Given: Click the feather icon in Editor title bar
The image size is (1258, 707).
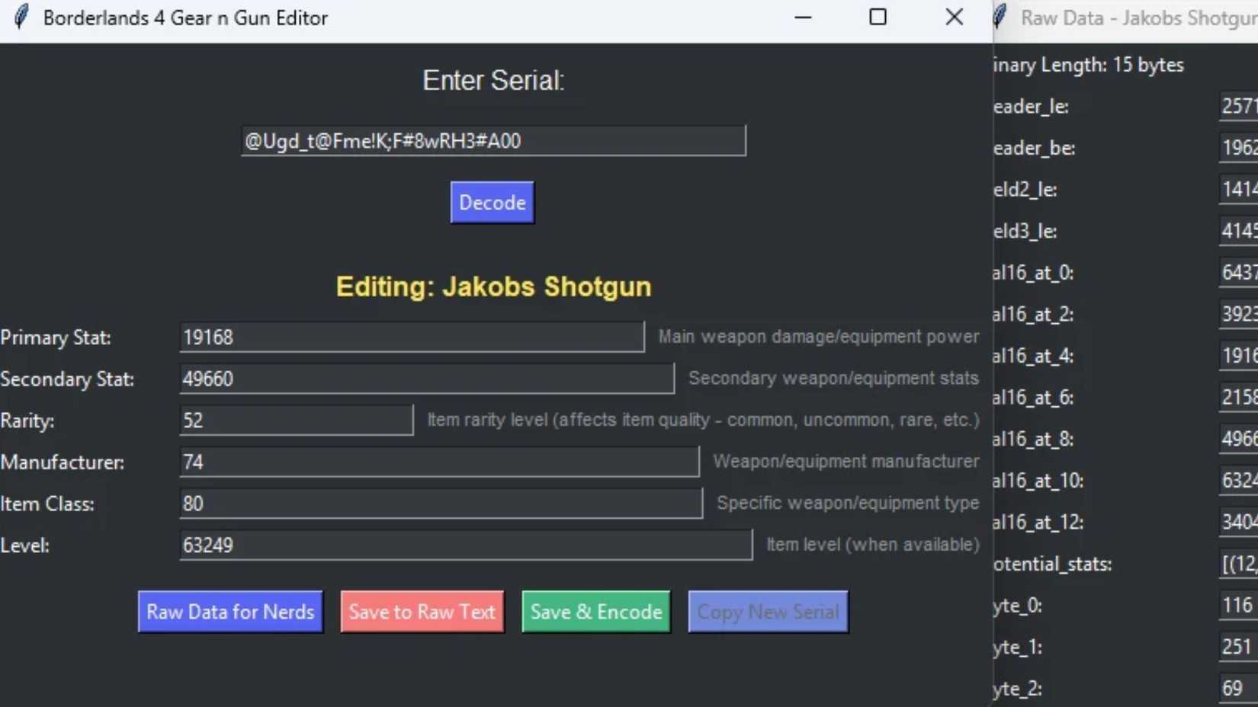Looking at the screenshot, I should click(x=21, y=17).
